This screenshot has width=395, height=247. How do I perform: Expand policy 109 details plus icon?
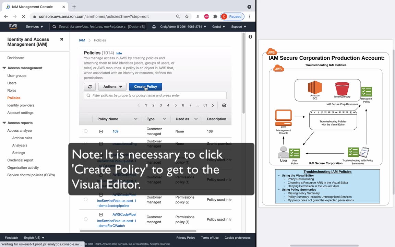pyautogui.click(x=101, y=131)
